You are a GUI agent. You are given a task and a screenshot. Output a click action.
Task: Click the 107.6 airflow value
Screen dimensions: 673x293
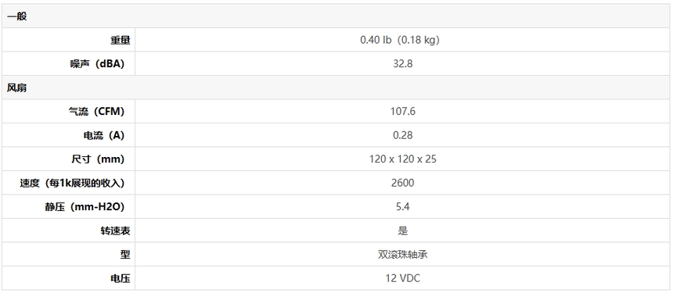point(402,112)
